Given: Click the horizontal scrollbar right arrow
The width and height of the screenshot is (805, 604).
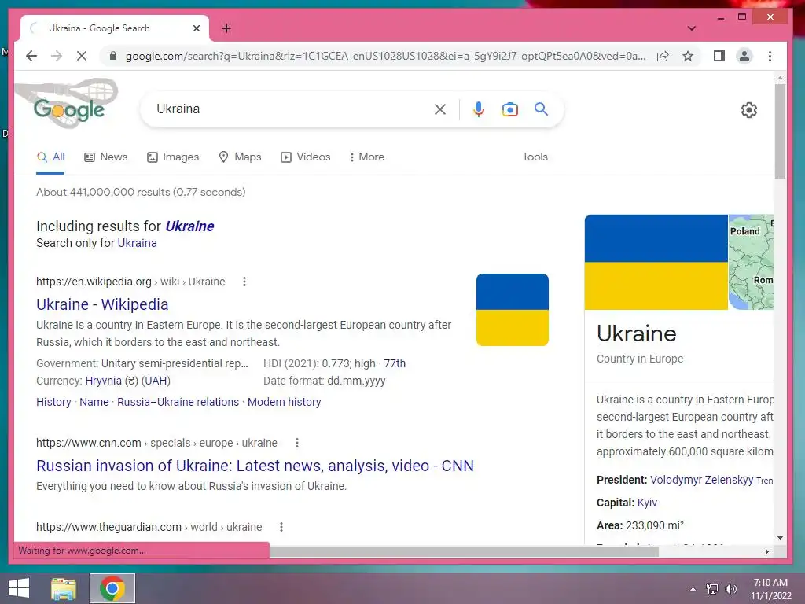Looking at the screenshot, I should point(767,551).
